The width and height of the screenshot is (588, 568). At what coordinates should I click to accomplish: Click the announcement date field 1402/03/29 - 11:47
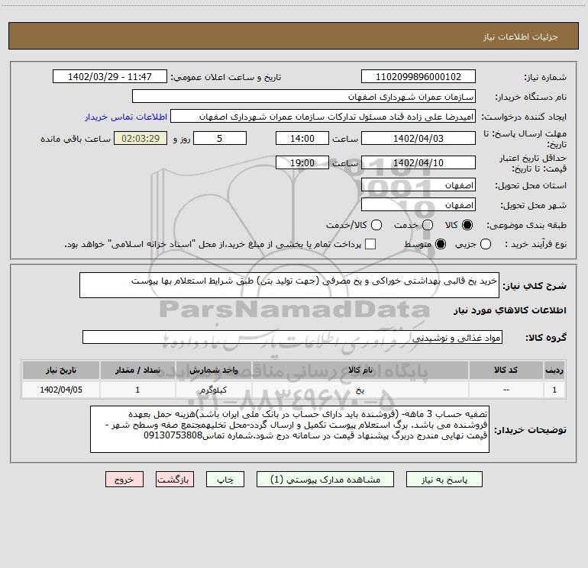(x=110, y=77)
